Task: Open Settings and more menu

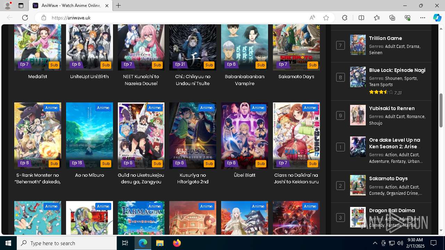Action: 423,18
